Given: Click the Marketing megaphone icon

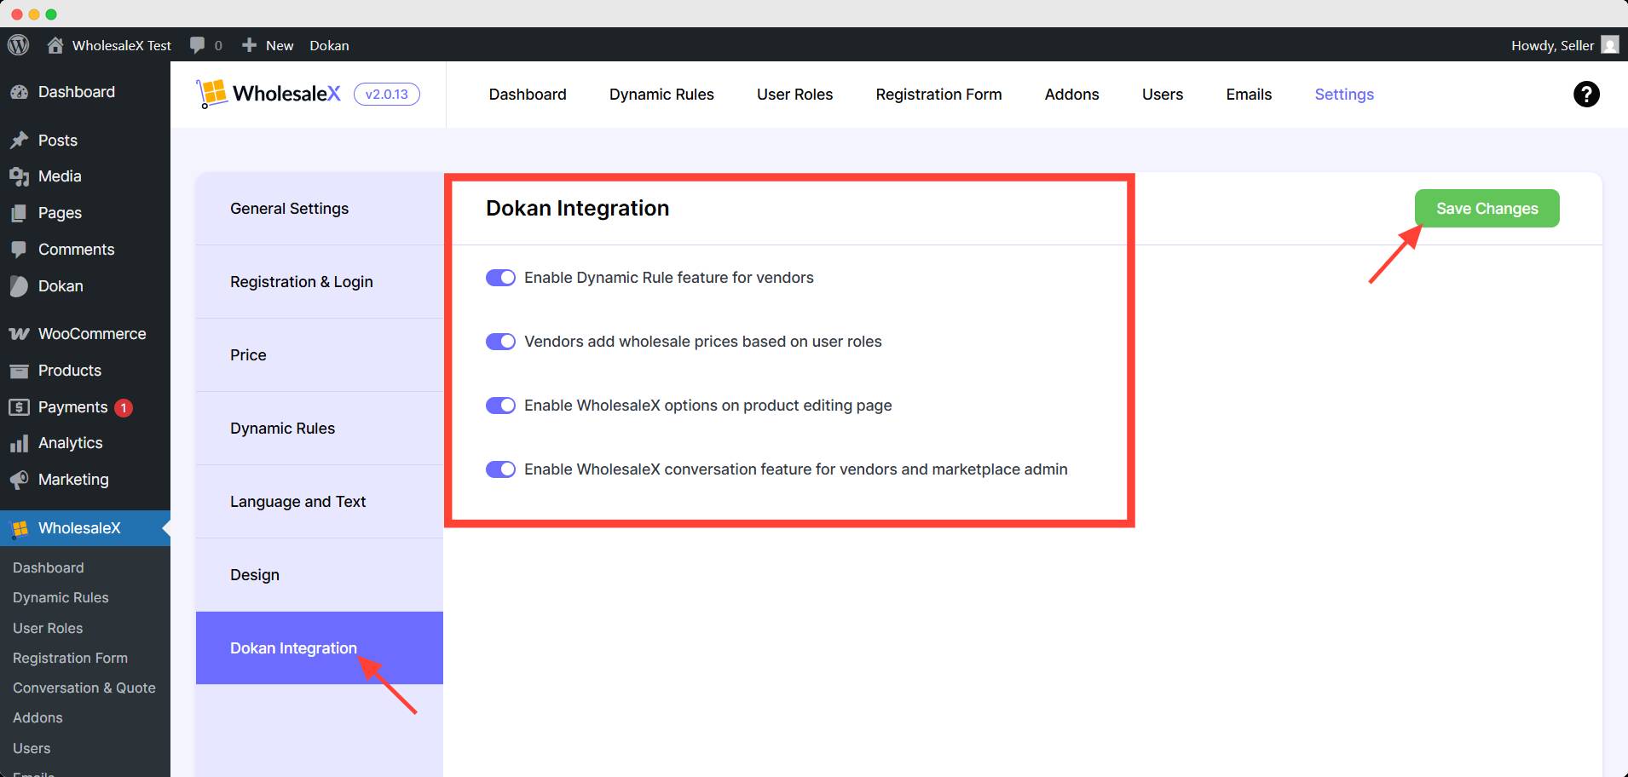Looking at the screenshot, I should pos(19,480).
